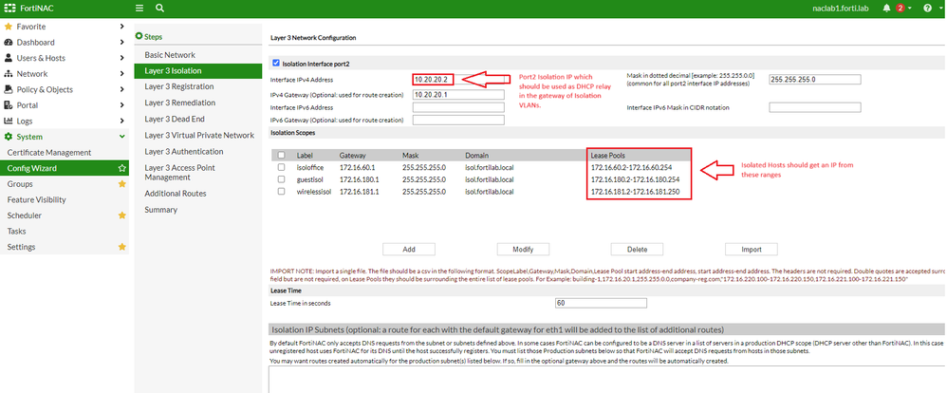Image resolution: width=947 pixels, height=393 pixels.
Task: Open the Additional Routes step
Action: [x=176, y=194]
